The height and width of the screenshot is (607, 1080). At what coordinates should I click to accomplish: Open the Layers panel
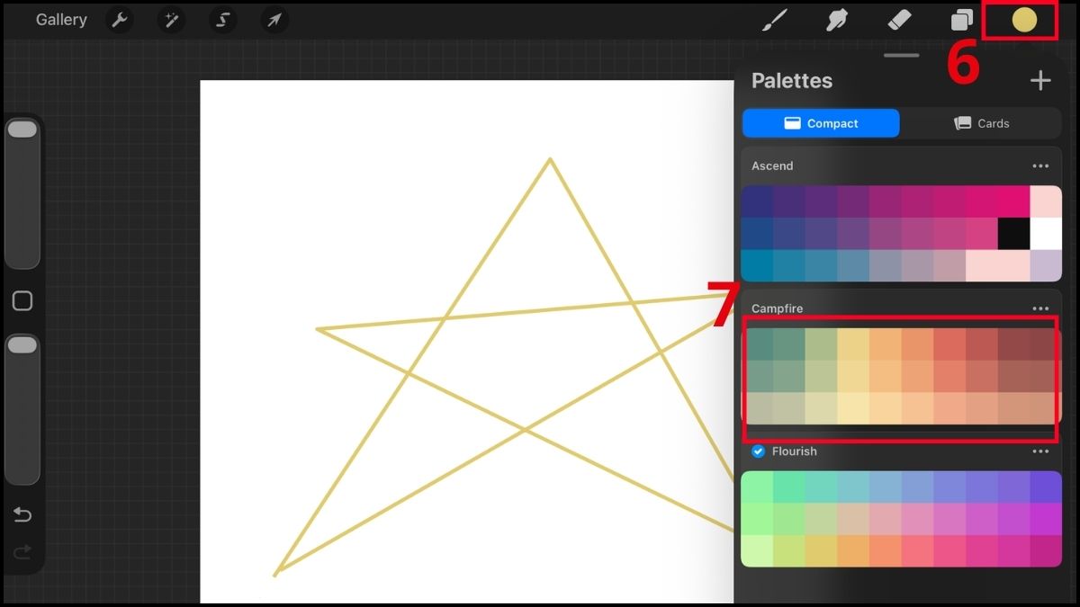(962, 20)
